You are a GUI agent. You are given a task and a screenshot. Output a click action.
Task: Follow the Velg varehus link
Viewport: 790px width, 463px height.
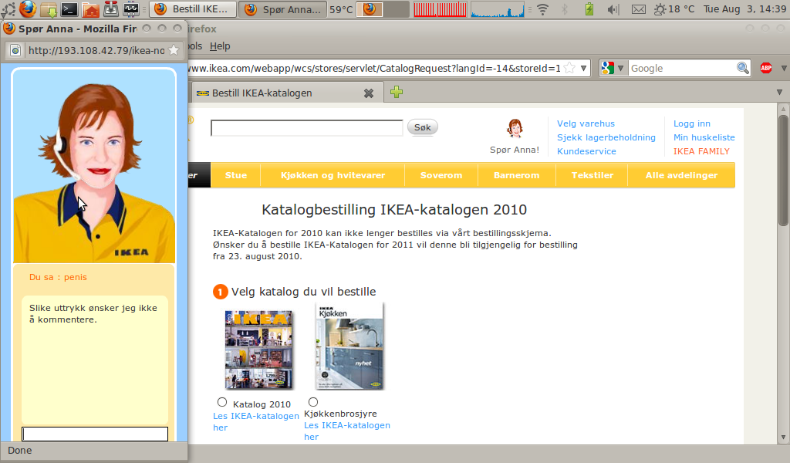coord(586,123)
